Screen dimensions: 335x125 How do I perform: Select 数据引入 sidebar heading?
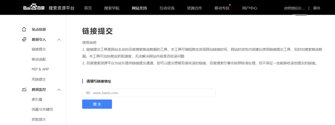[39, 40]
